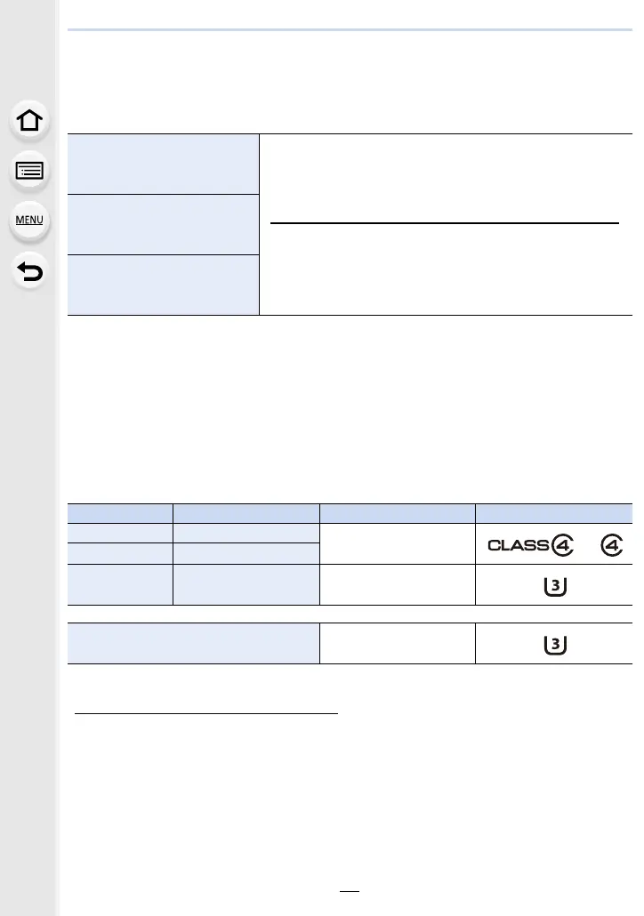The width and height of the screenshot is (644, 916).
Task: Go to the Home page icon
Action: coord(29,120)
